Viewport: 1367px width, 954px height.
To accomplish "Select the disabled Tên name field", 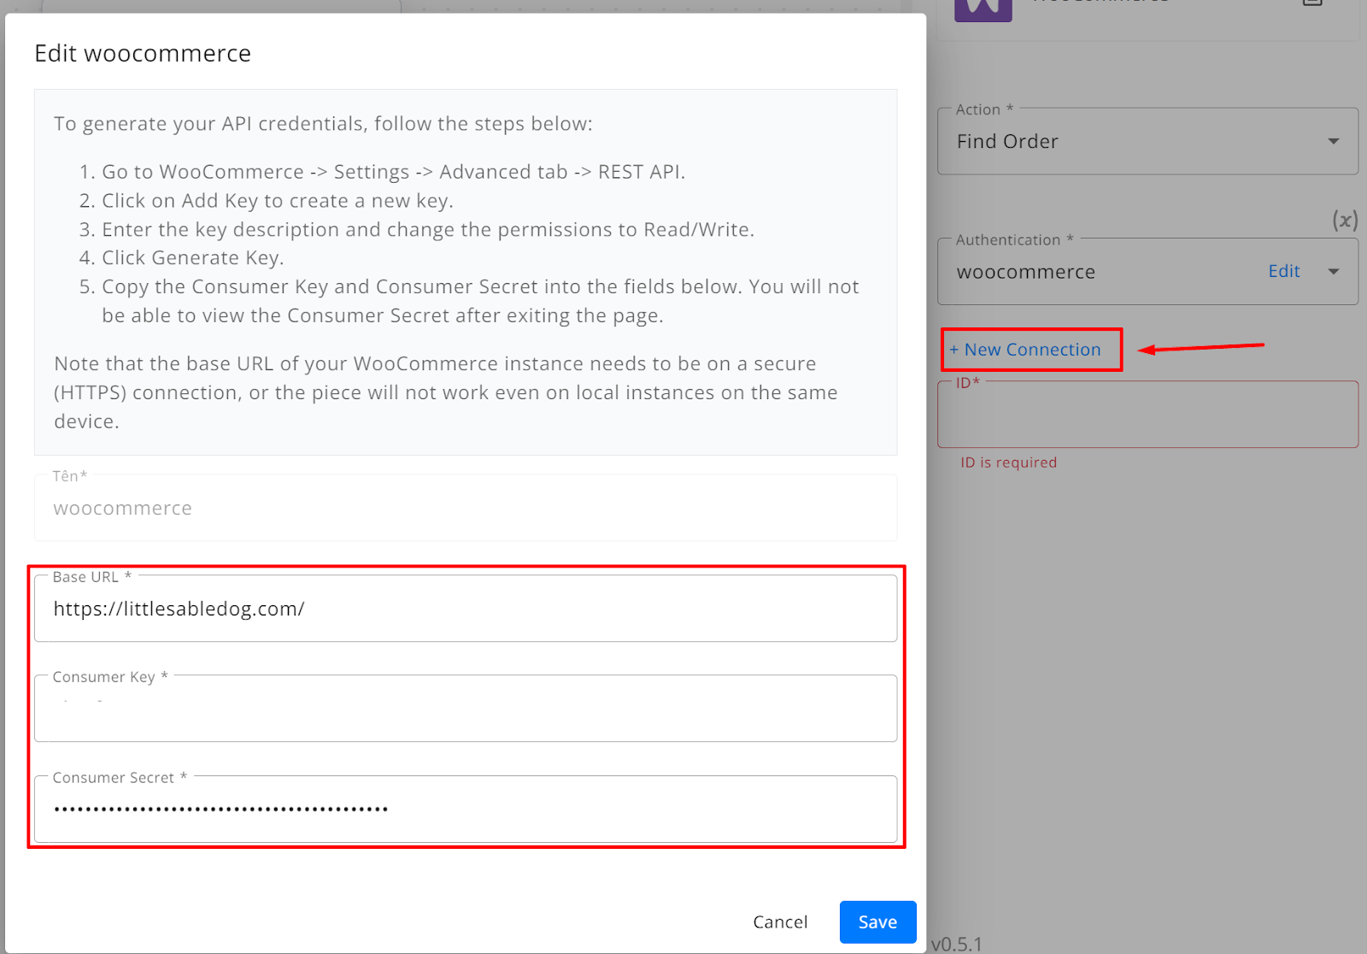I will tap(466, 508).
